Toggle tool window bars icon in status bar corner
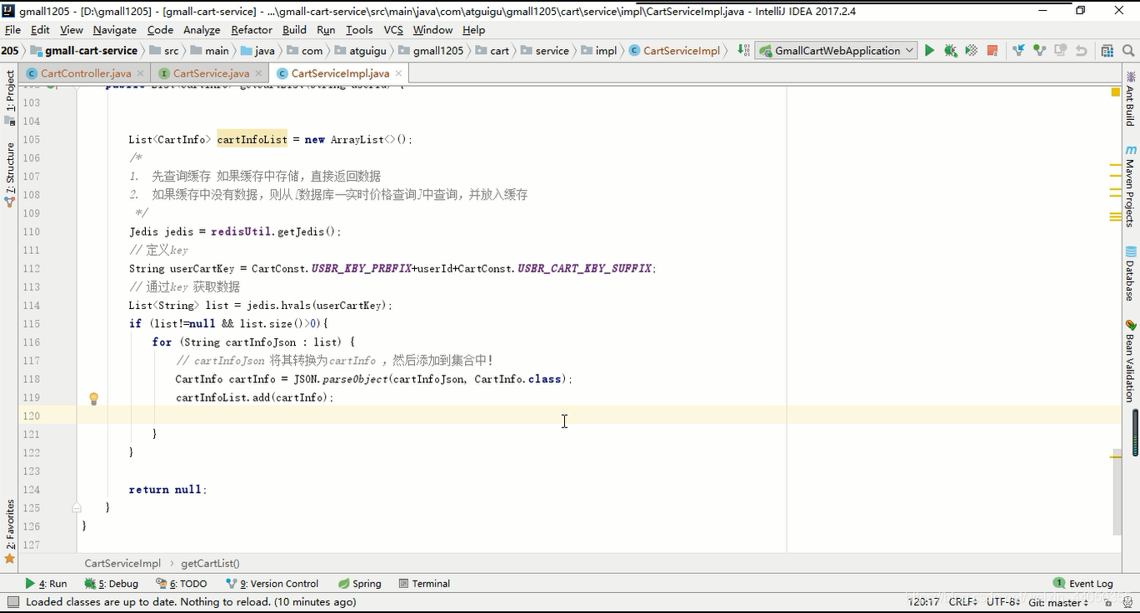 tap(12, 602)
